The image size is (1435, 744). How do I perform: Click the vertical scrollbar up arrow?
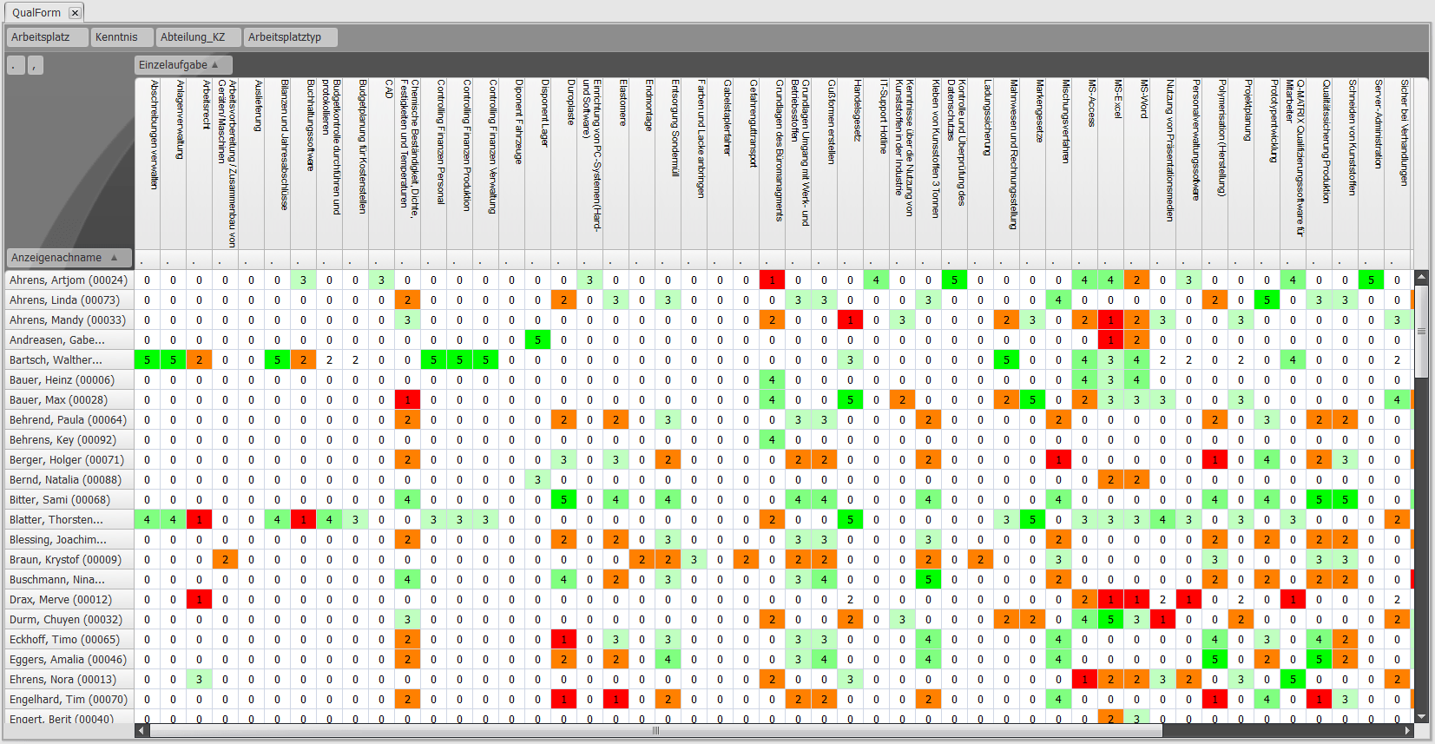[1421, 278]
